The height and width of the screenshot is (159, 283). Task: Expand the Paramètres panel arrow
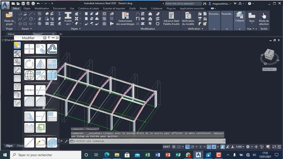[227, 29]
